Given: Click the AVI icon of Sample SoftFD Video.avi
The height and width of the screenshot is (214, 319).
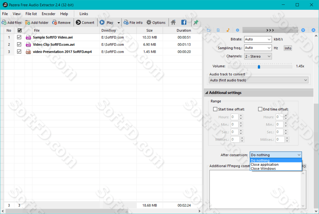Looking at the screenshot, I should point(28,38).
